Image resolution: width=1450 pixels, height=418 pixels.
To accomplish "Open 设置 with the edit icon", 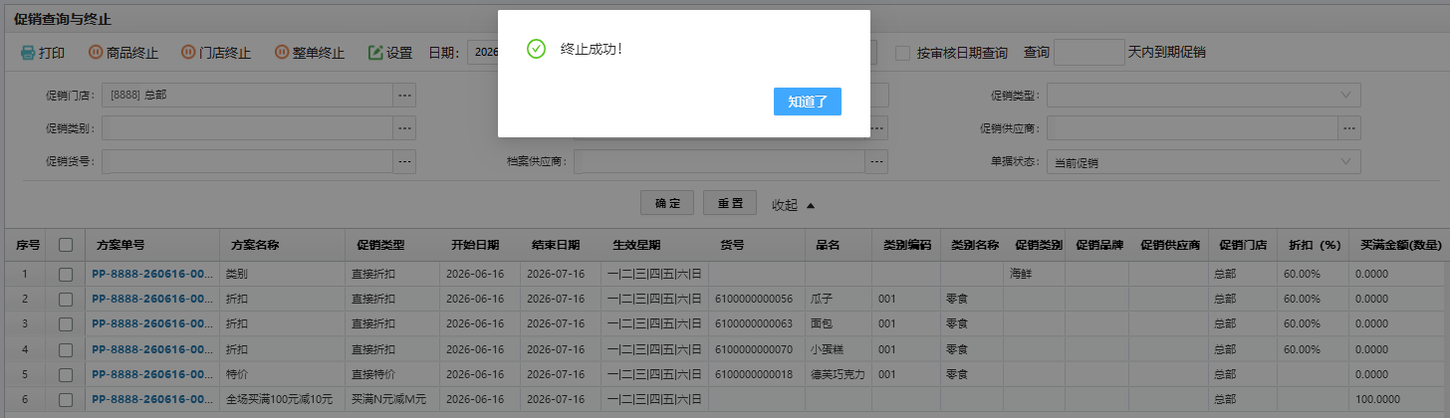I will (375, 53).
